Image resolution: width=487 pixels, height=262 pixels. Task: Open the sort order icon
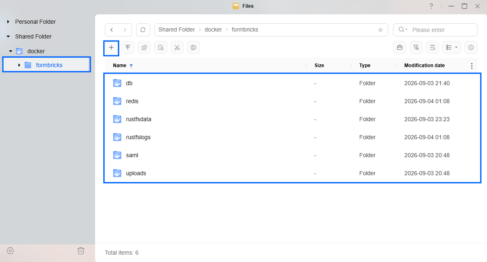click(x=432, y=48)
